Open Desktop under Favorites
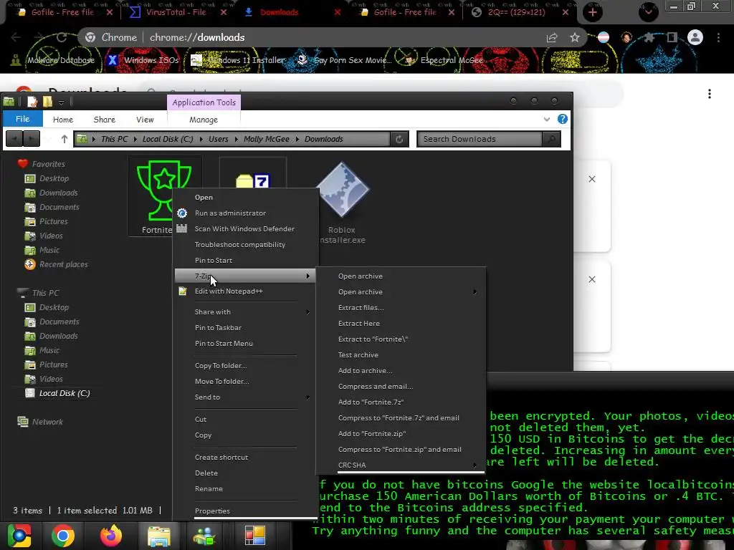The image size is (734, 550). 47,178
